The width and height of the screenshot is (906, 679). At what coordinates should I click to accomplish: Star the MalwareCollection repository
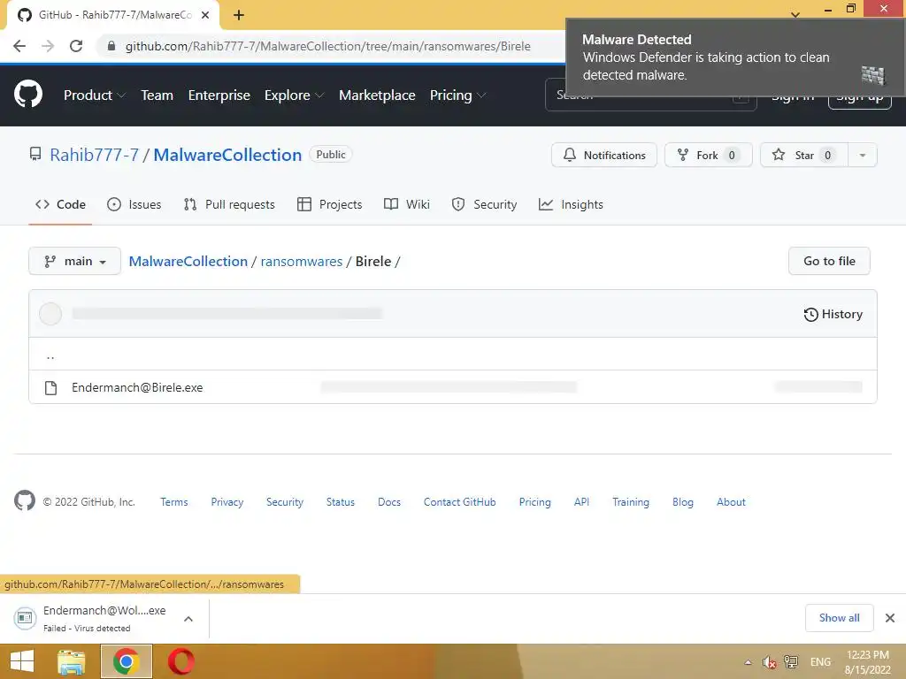tap(804, 155)
